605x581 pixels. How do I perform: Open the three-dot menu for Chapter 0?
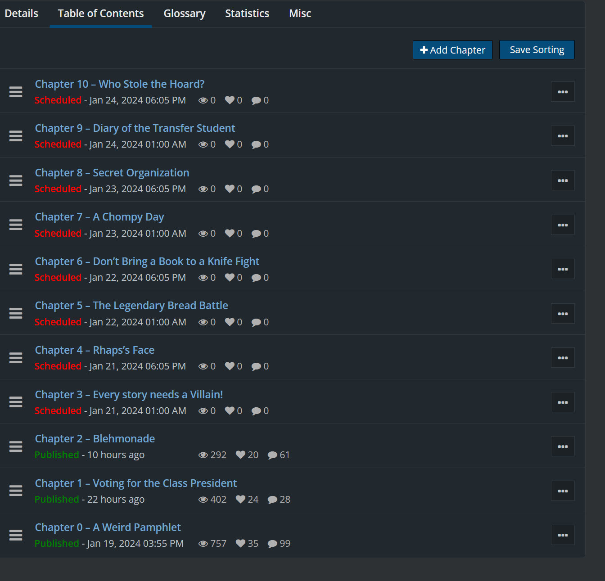[562, 535]
